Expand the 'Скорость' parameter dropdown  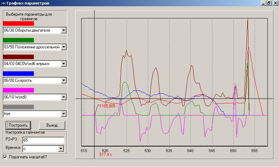(x=63, y=80)
